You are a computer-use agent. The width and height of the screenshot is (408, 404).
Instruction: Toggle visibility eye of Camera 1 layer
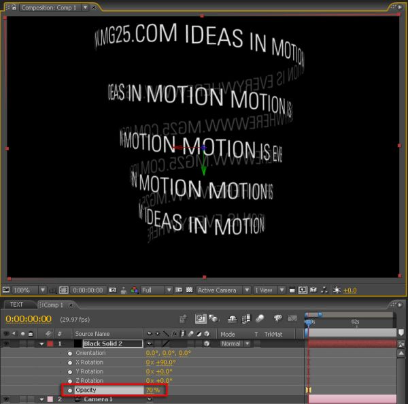(6, 399)
